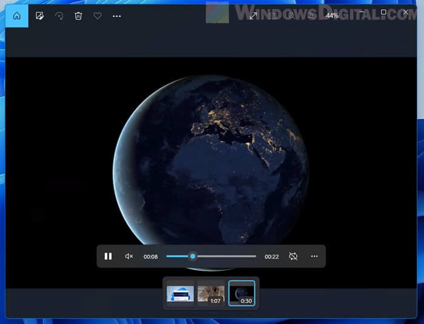Image resolution: width=424 pixels, height=324 pixels.
Task: Jump ahead on the grey progress track
Action: point(226,256)
